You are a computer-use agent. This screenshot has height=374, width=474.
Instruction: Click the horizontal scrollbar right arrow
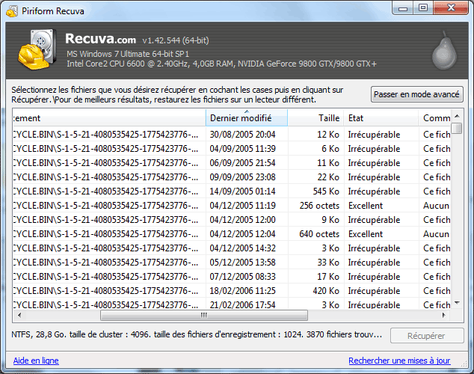click(443, 315)
